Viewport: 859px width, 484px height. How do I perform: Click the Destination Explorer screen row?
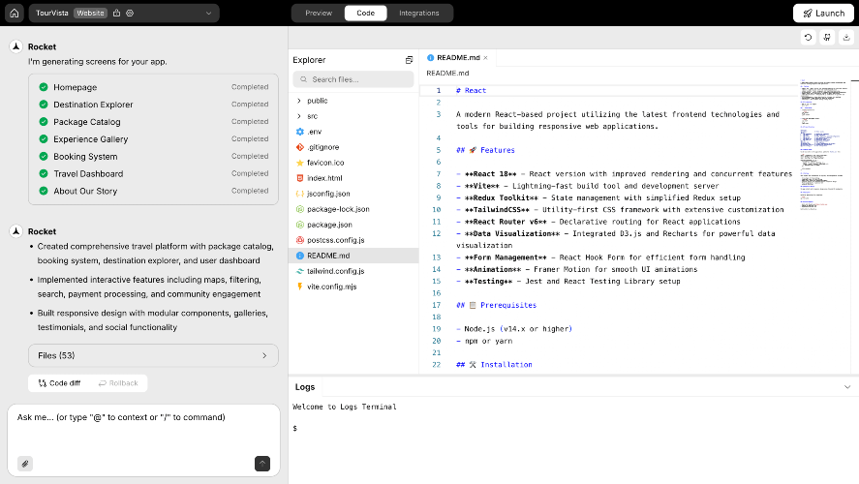tap(153, 105)
